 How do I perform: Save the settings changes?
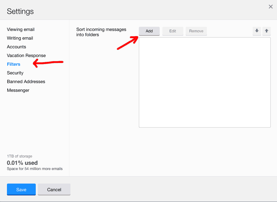point(21,189)
